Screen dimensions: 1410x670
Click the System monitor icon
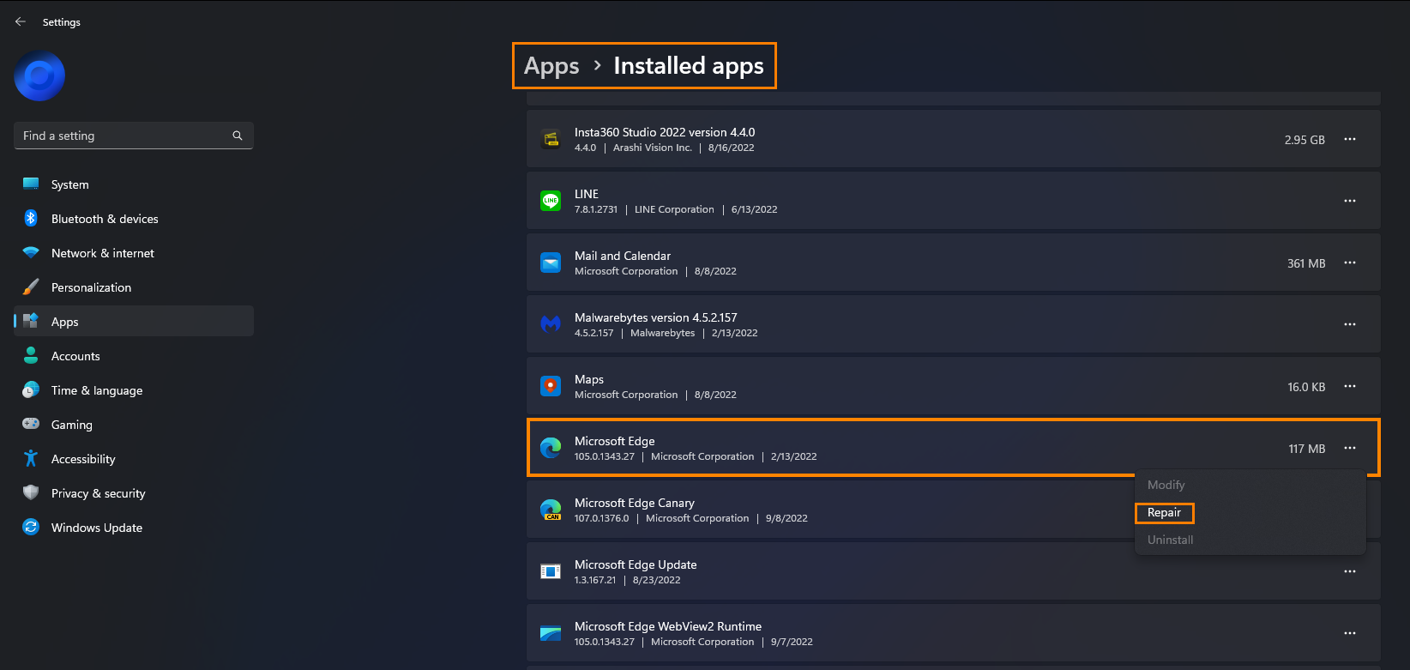[x=31, y=184]
